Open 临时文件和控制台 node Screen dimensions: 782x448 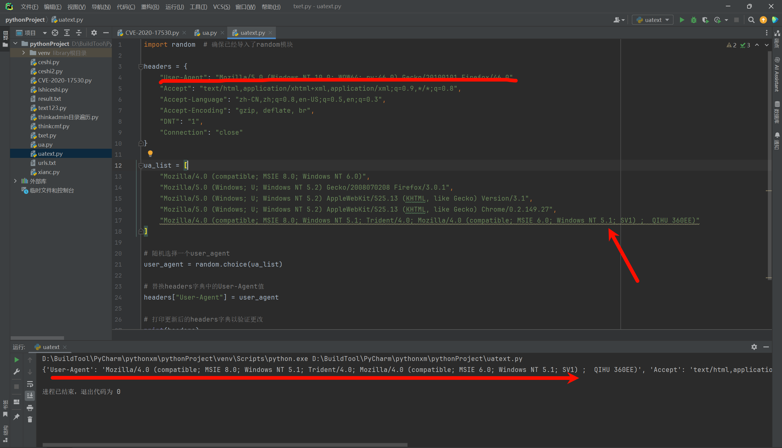pos(52,190)
